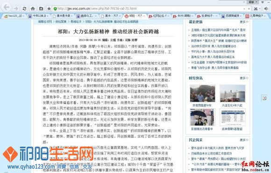The width and height of the screenshot is (271, 173).
Task: Reload the page with the refresh icon
Action: pos(24,8)
